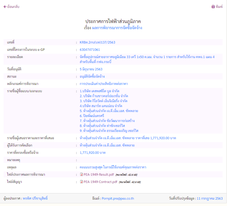This screenshot has width=227, height=206.
Task: Click the evaluation criteria value การประเมินค่าประสิทธิภาพต่อราคา
Action: point(104,84)
